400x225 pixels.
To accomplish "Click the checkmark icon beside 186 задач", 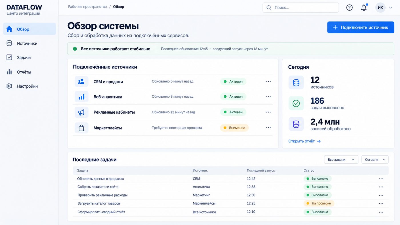I will 296,103.
